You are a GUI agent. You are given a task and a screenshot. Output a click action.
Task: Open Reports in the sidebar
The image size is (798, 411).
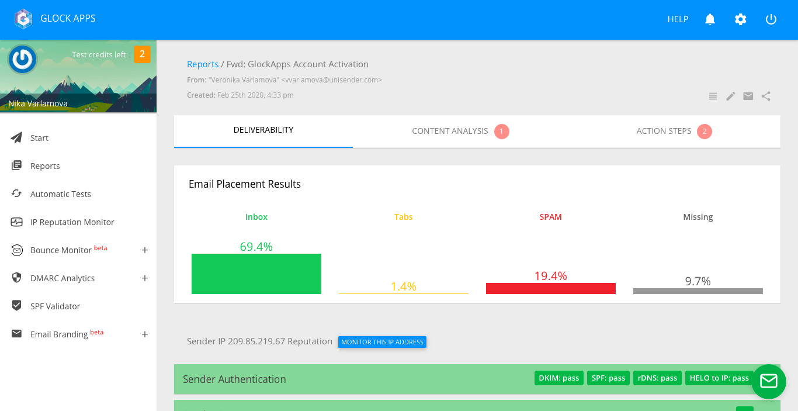[x=45, y=166]
